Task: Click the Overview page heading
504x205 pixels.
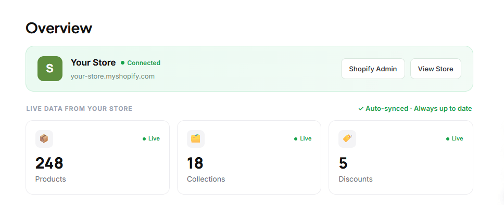Action: click(x=59, y=28)
